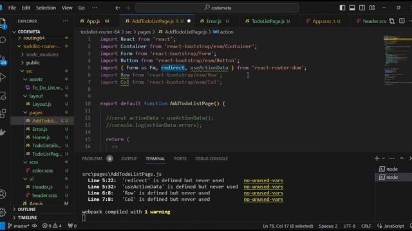Open the Manage gear icon

(x=3, y=212)
